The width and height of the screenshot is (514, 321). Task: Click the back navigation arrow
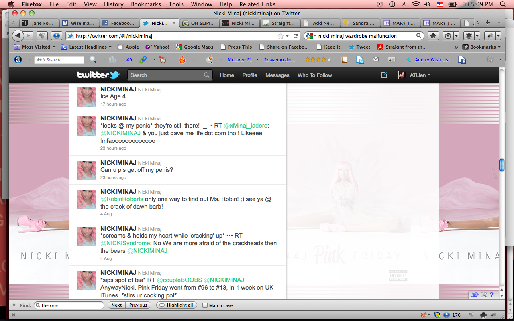point(18,36)
